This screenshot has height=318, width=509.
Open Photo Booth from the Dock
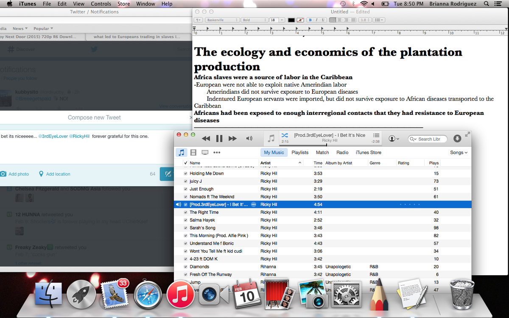tap(280, 295)
